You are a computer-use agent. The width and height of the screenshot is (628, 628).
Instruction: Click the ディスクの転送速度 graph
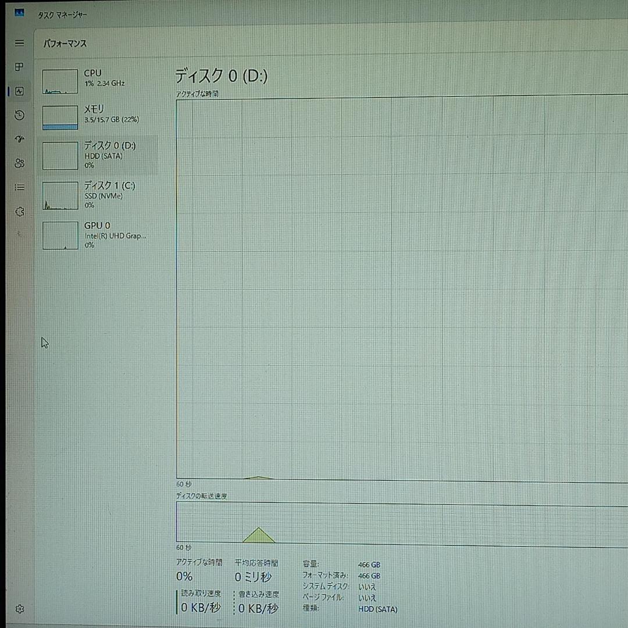[x=402, y=524]
